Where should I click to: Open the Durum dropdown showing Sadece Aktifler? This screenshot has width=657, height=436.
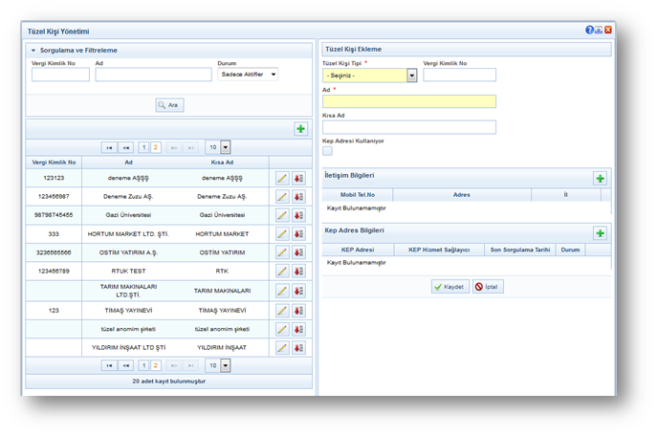click(248, 75)
